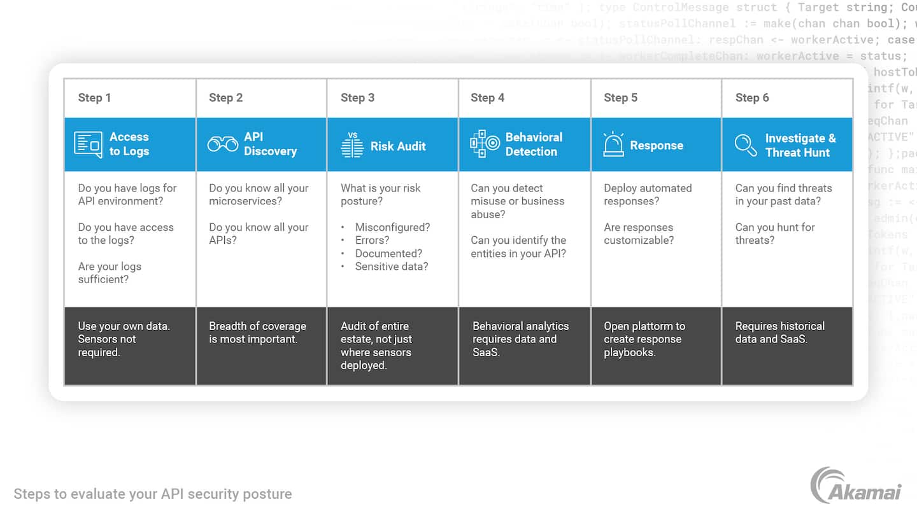Click the Behavioral Detection heading text
This screenshot has width=917, height=516.
coord(534,144)
